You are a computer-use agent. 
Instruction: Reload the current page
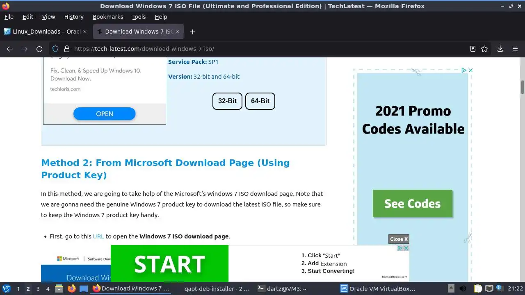tap(39, 49)
